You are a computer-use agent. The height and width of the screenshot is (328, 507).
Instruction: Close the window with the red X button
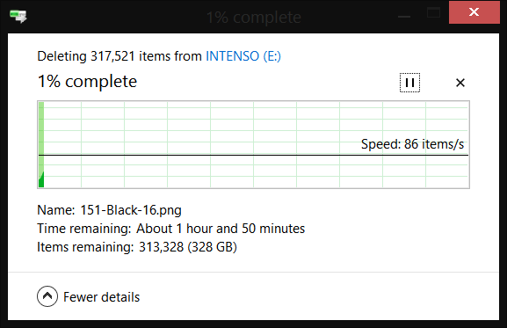(474, 12)
